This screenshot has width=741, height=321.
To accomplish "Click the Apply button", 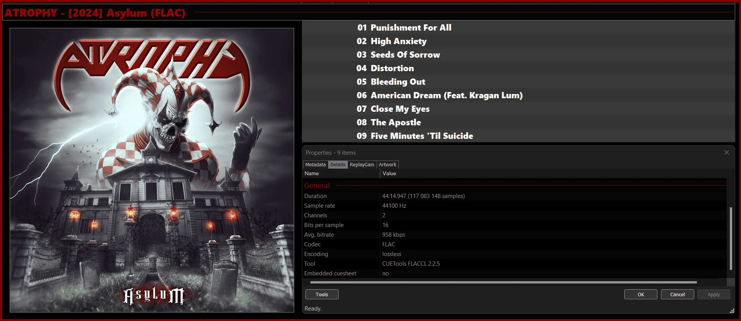I will (x=714, y=294).
